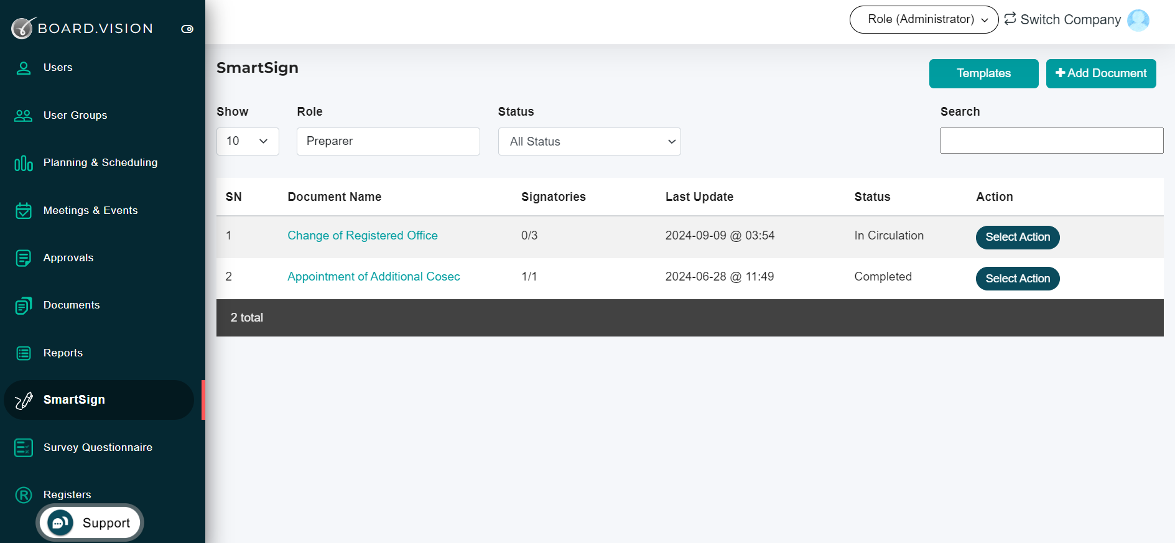The height and width of the screenshot is (543, 1175).
Task: Click the Last Update column header
Action: click(x=699, y=197)
